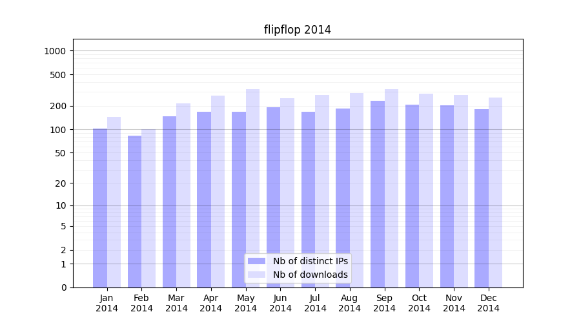
Task: Click the December downloads bar
Action: pyautogui.click(x=495, y=193)
